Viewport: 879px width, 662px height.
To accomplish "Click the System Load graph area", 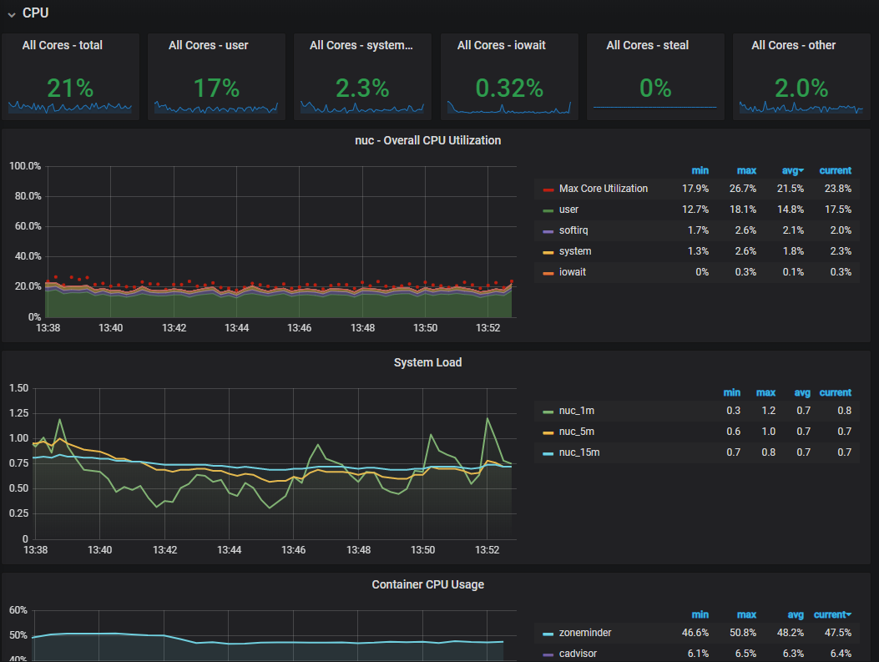I will click(275, 463).
